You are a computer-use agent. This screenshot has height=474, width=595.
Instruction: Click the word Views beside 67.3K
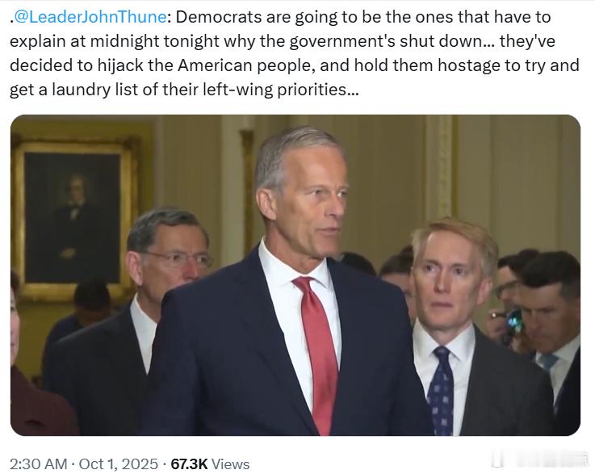click(x=230, y=464)
